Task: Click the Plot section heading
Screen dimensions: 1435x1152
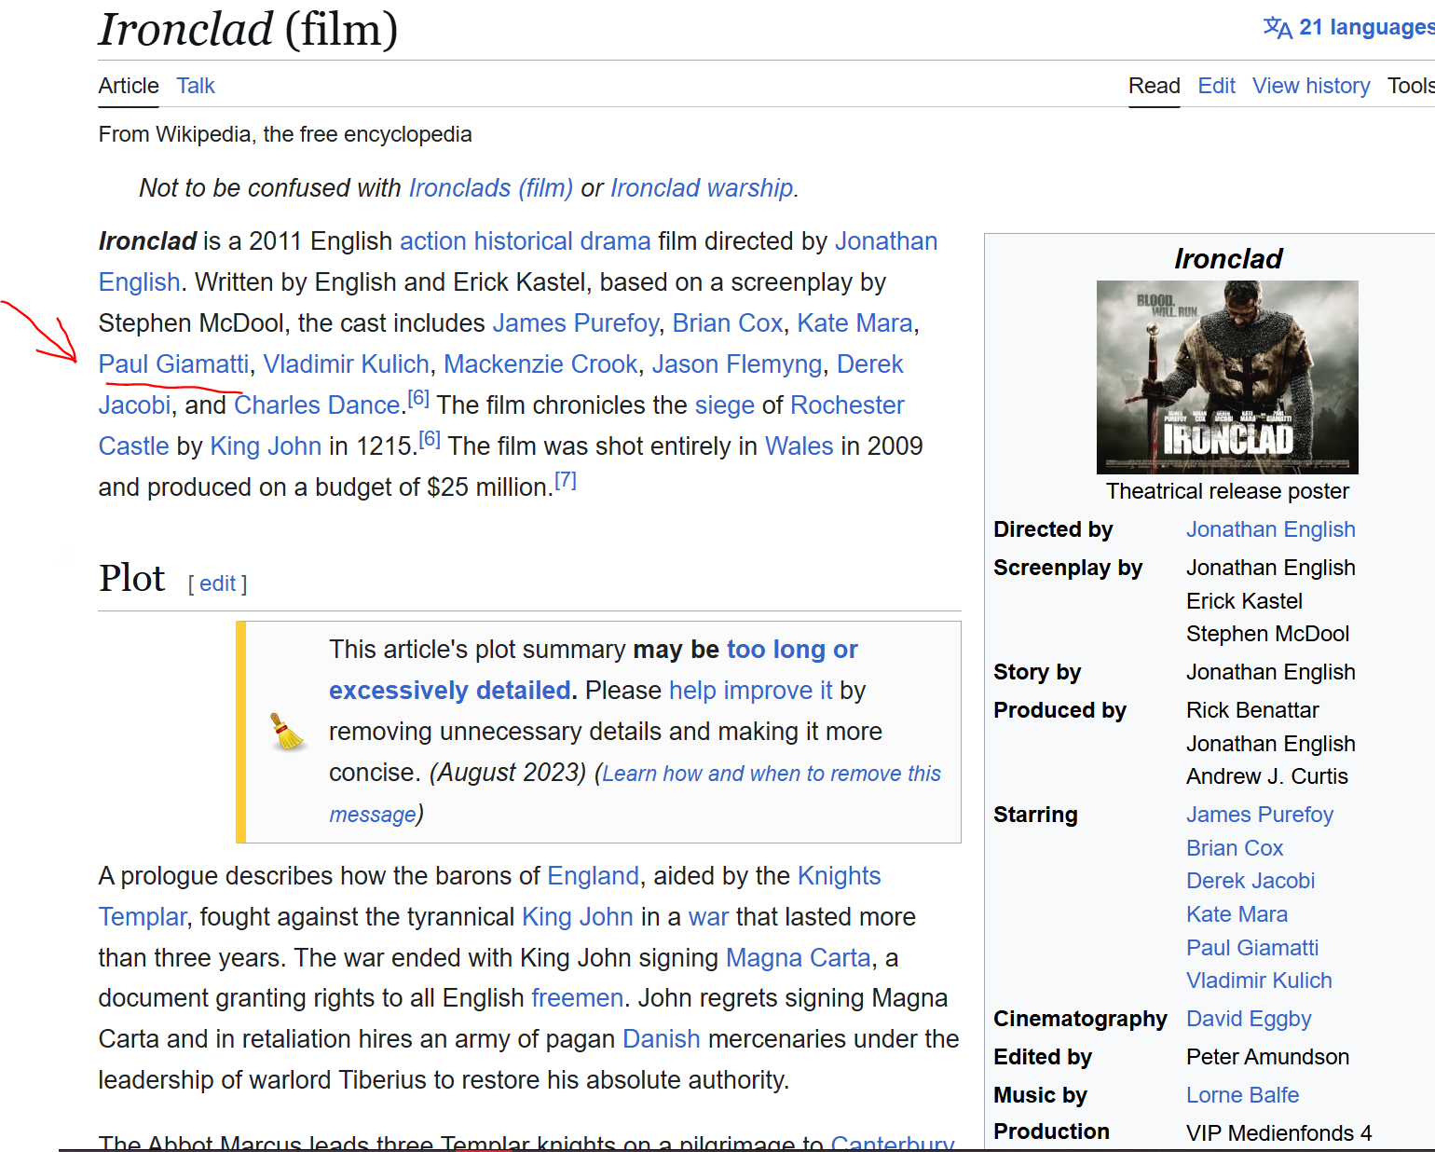Action: tap(132, 579)
